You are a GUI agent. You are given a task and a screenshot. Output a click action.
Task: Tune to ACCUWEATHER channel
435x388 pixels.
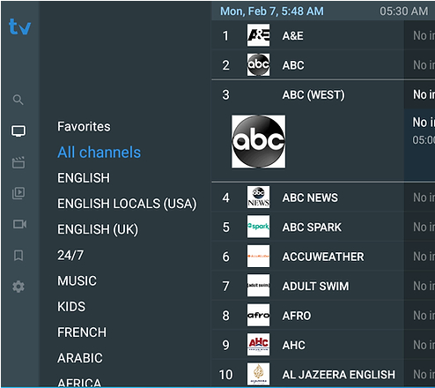point(323,257)
